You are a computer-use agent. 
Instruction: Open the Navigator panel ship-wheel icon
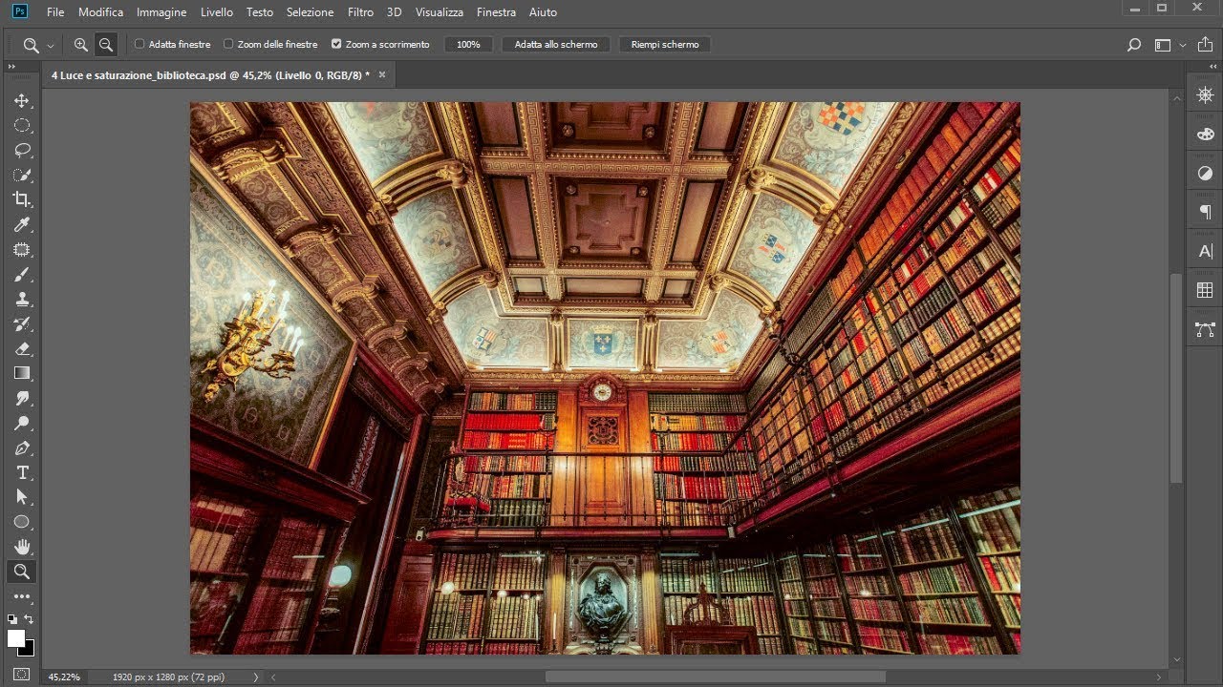pos(1205,94)
